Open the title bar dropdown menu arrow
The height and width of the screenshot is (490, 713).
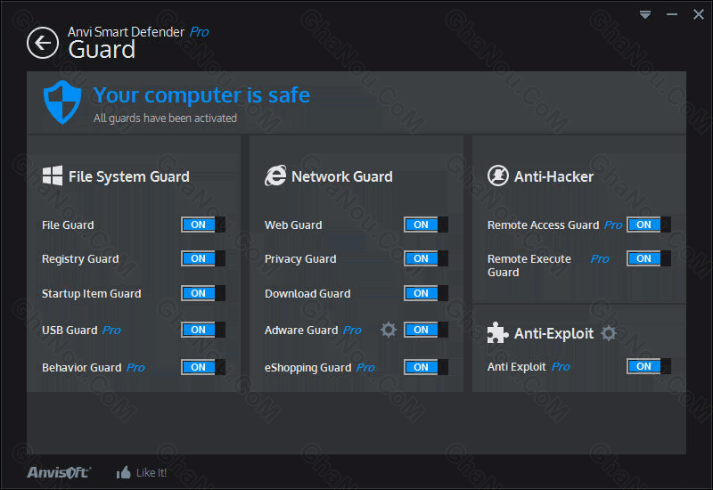pos(644,14)
